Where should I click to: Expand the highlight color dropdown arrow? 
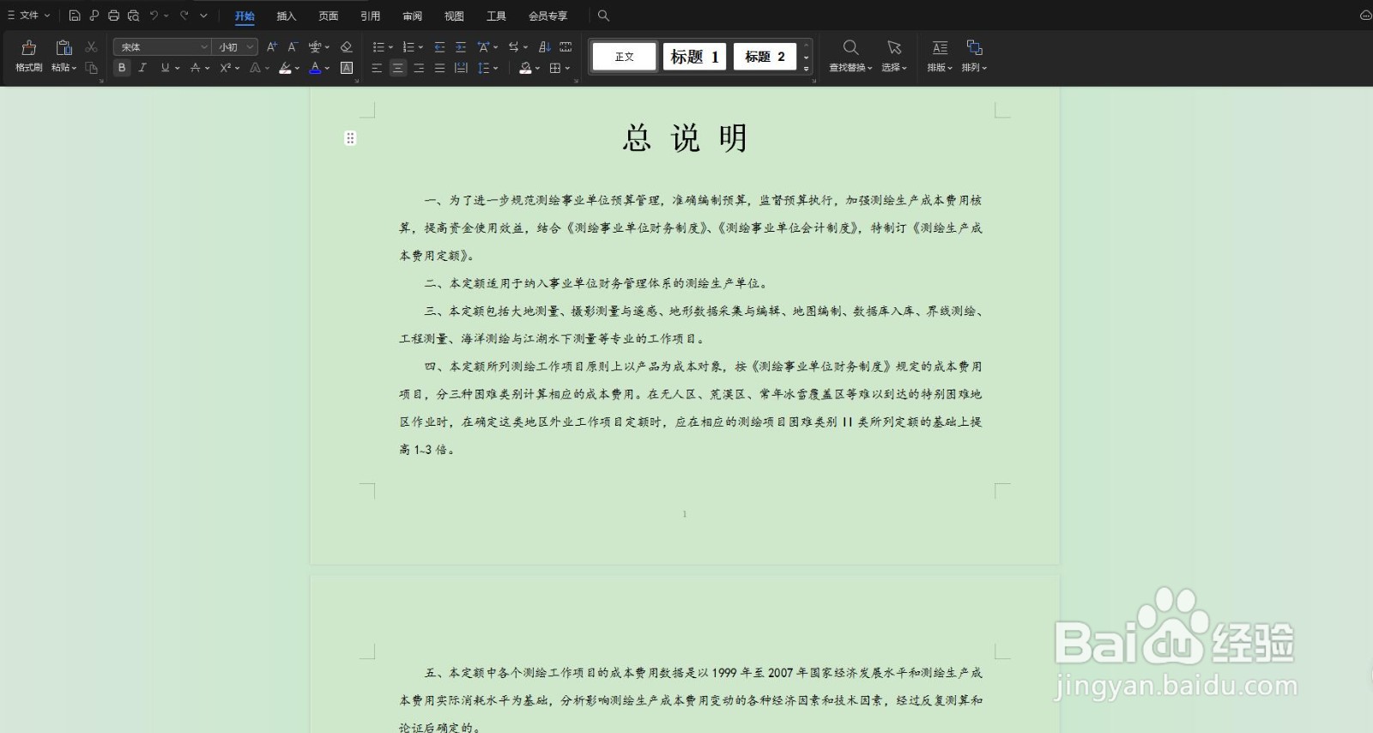pyautogui.click(x=297, y=68)
